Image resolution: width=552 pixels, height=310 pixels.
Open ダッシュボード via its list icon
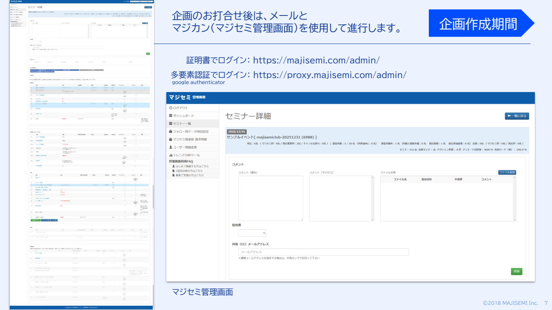[171, 116]
